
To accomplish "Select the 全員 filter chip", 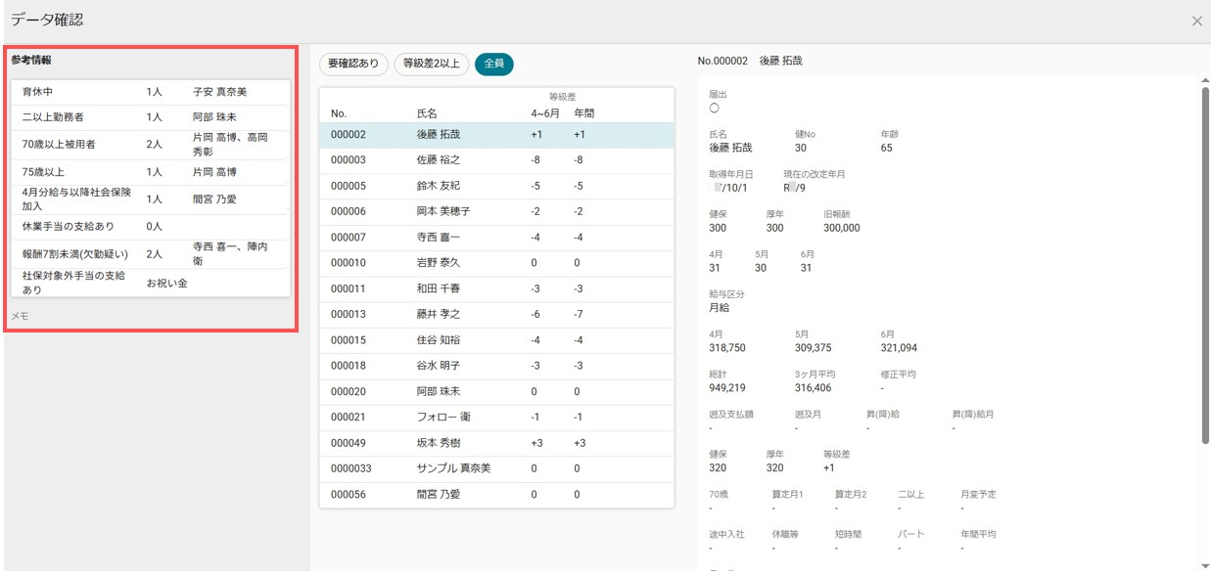I will click(494, 64).
